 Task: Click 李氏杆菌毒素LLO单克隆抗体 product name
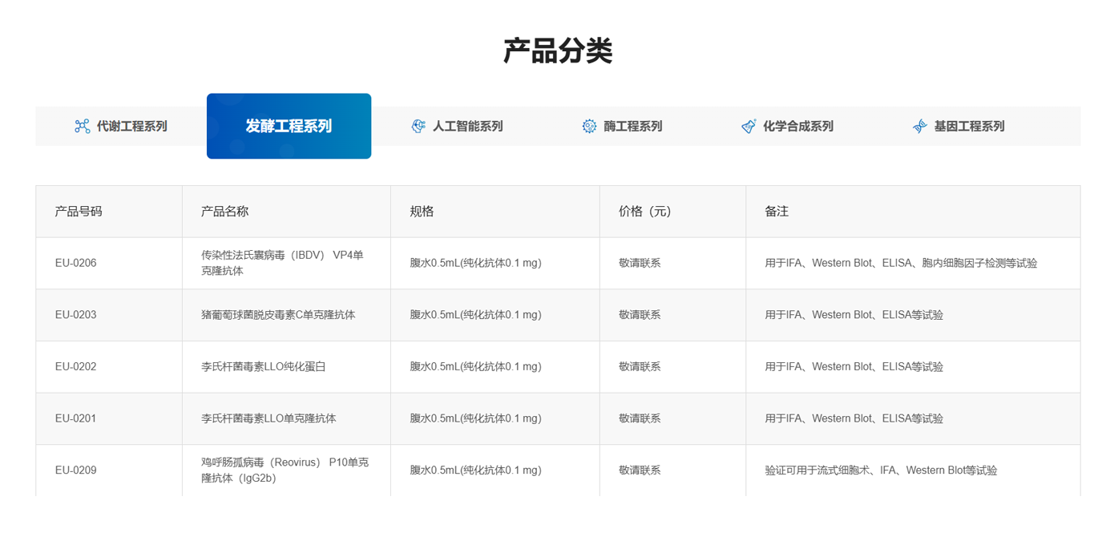pyautogui.click(x=268, y=418)
